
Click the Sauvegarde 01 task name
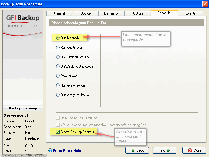tap(16, 115)
